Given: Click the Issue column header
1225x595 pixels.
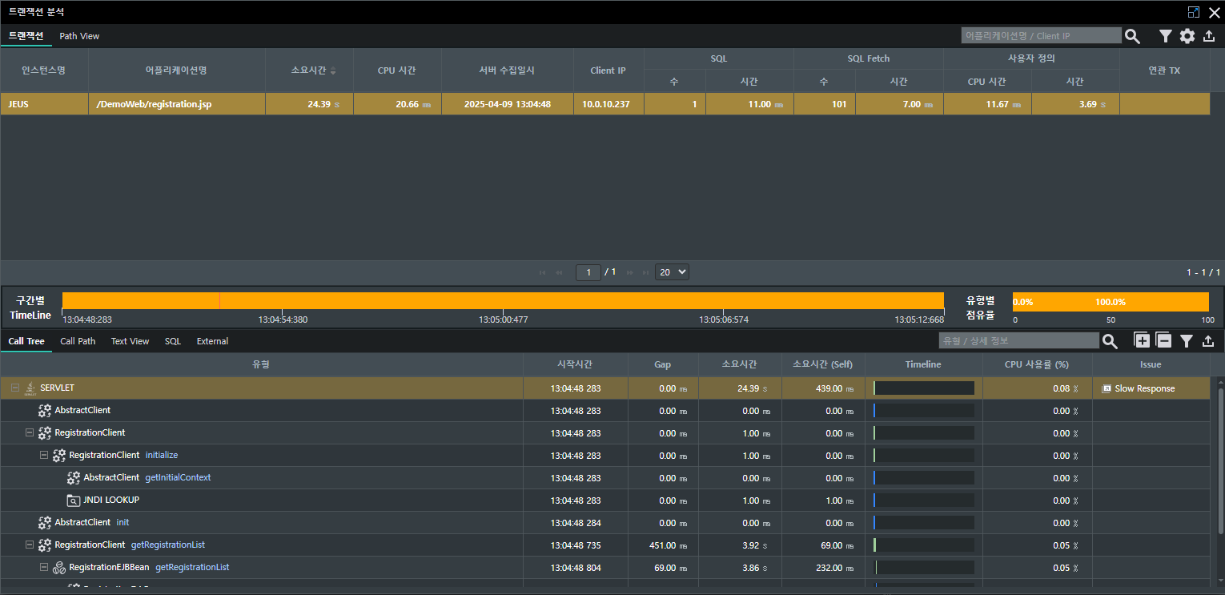Looking at the screenshot, I should click(x=1151, y=364).
